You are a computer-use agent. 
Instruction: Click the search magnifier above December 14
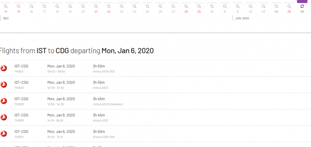click(x=6, y=6)
